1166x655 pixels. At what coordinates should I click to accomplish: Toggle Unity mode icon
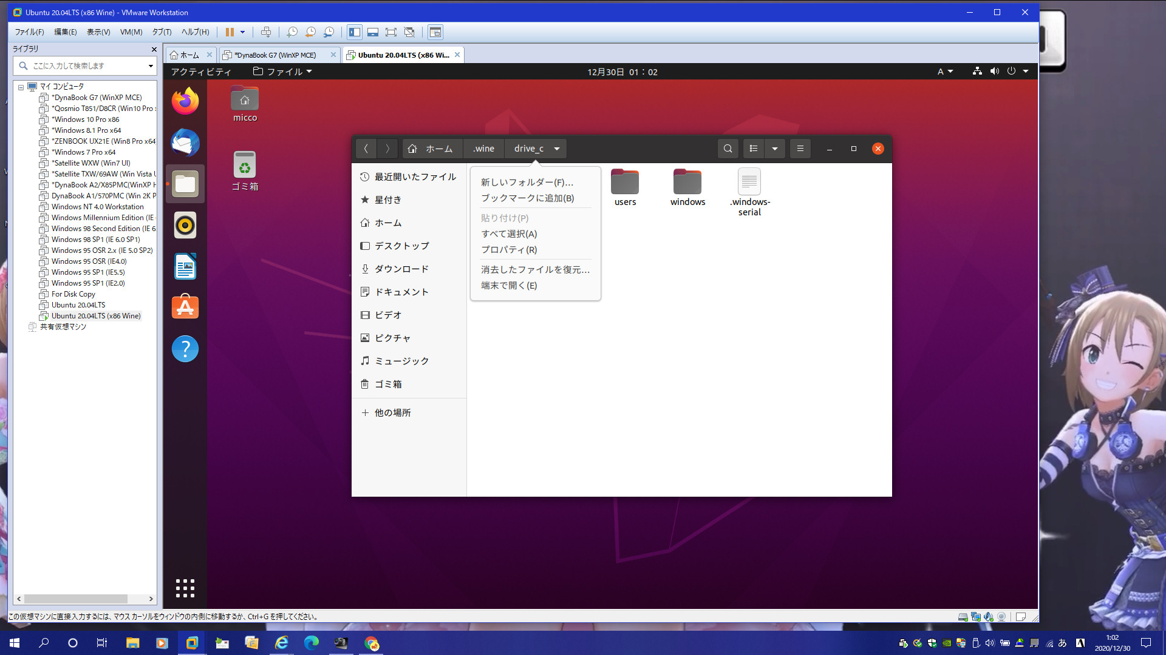[x=409, y=32]
